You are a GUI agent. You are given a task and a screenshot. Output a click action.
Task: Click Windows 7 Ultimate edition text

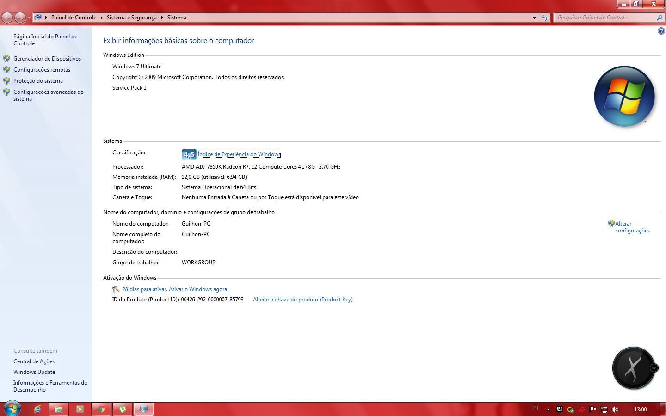tap(137, 67)
